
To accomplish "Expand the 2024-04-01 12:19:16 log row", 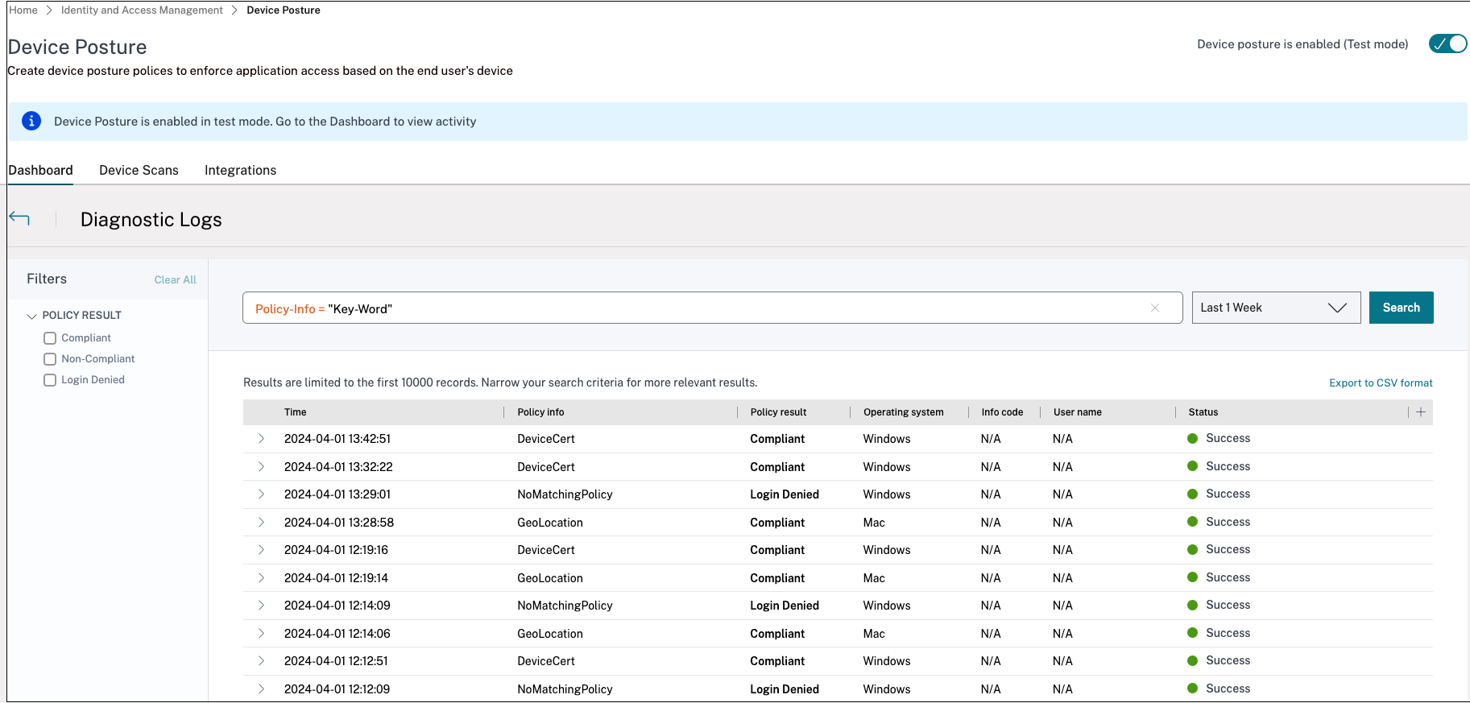I will point(261,550).
